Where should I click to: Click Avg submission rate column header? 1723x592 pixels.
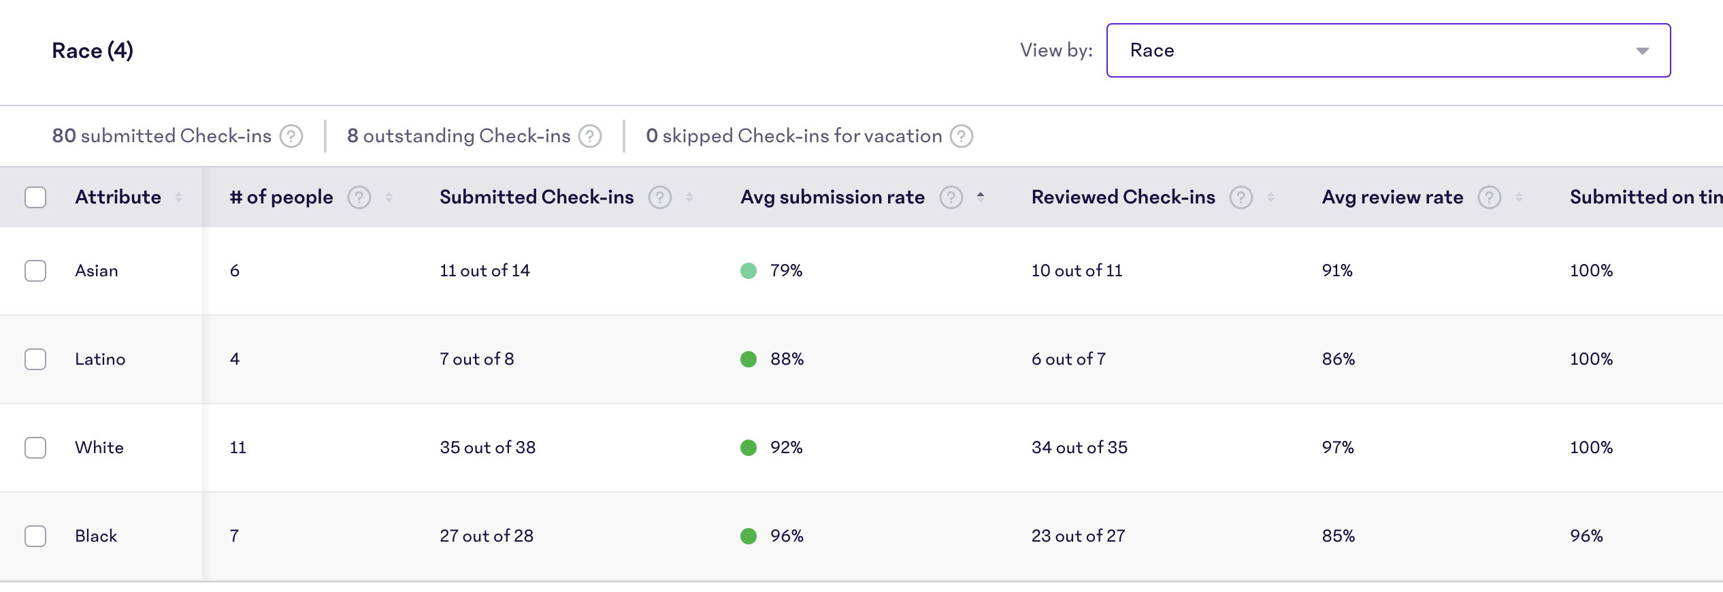833,197
